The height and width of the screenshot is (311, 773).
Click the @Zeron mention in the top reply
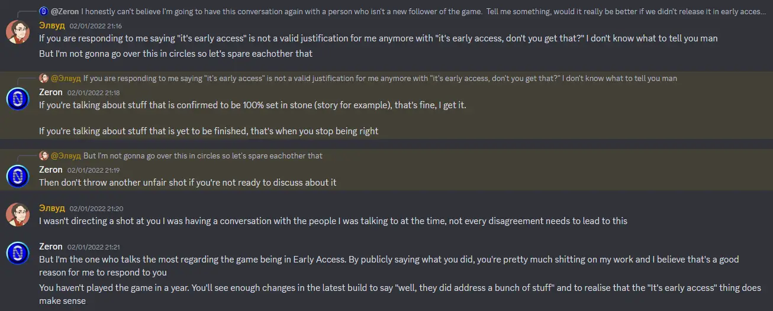pyautogui.click(x=65, y=11)
